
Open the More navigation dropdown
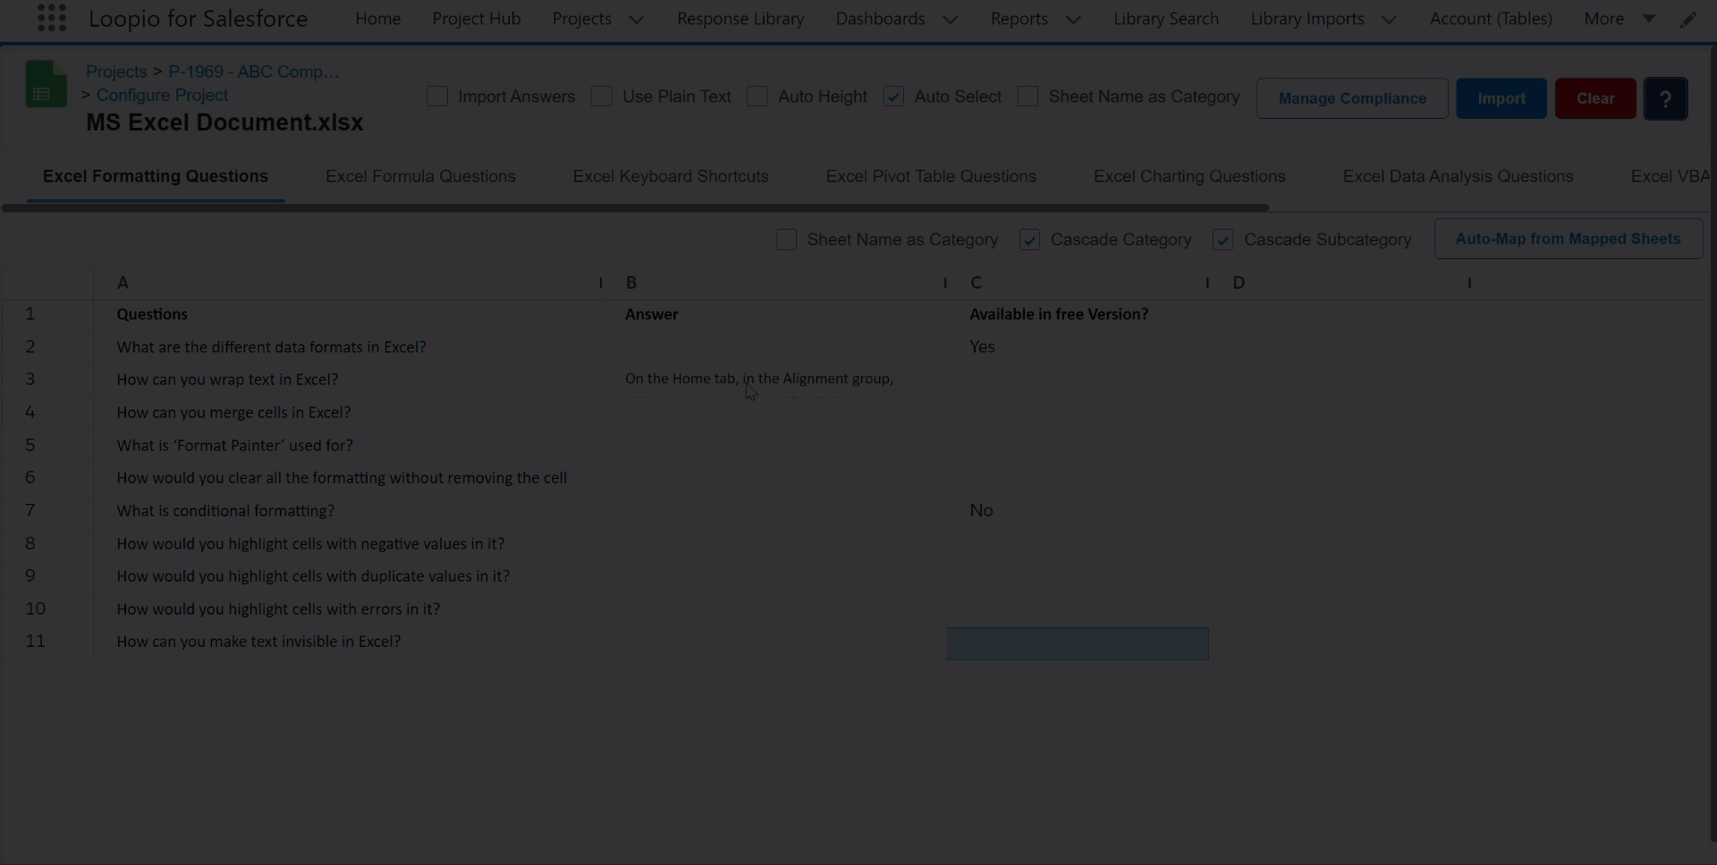click(1619, 19)
